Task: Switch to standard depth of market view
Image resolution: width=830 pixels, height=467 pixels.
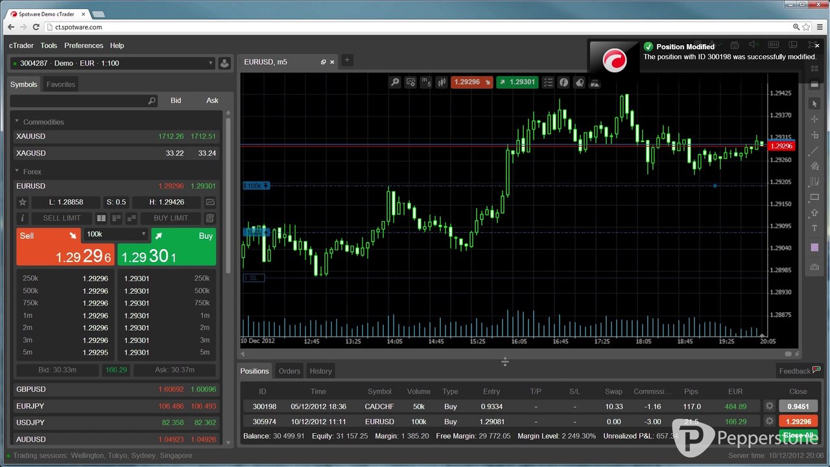Action: click(101, 218)
